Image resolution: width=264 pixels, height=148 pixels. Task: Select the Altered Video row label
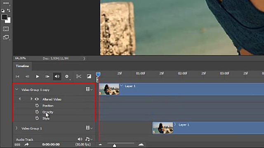coord(52,99)
